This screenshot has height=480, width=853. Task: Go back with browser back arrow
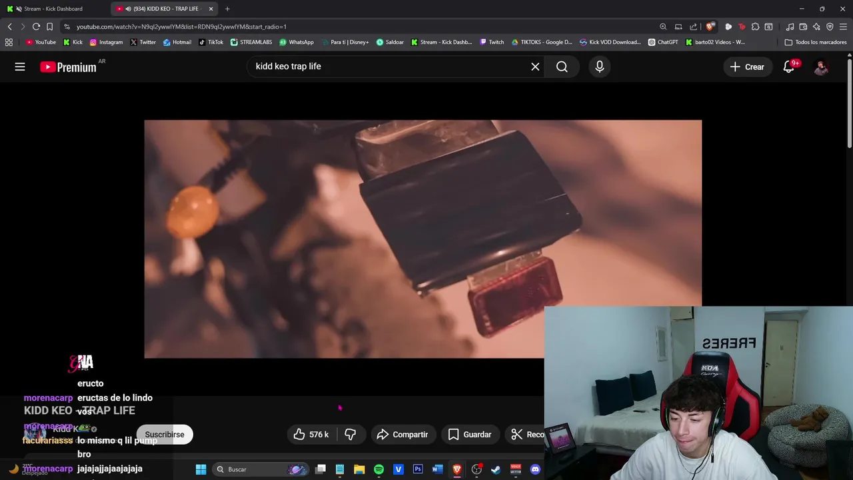pyautogui.click(x=9, y=27)
